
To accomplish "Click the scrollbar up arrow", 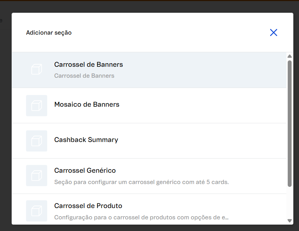I will tap(289, 56).
